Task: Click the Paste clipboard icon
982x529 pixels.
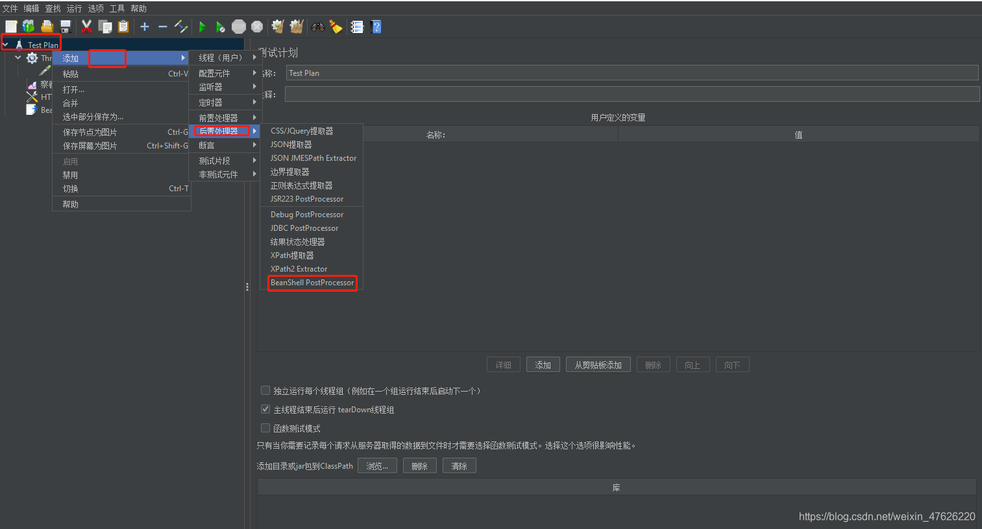Action: tap(123, 27)
